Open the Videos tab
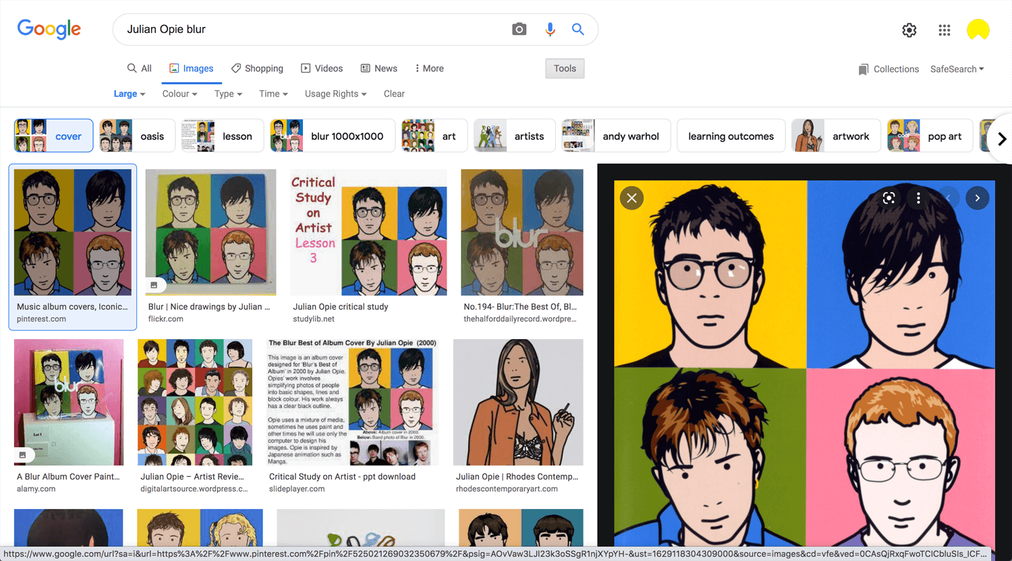The width and height of the screenshot is (1012, 561). 322,69
